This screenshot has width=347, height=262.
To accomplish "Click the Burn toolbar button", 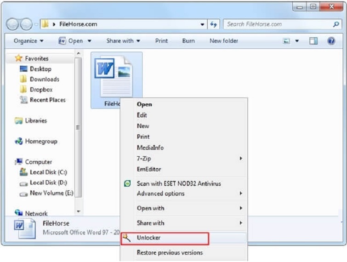I will (x=188, y=41).
